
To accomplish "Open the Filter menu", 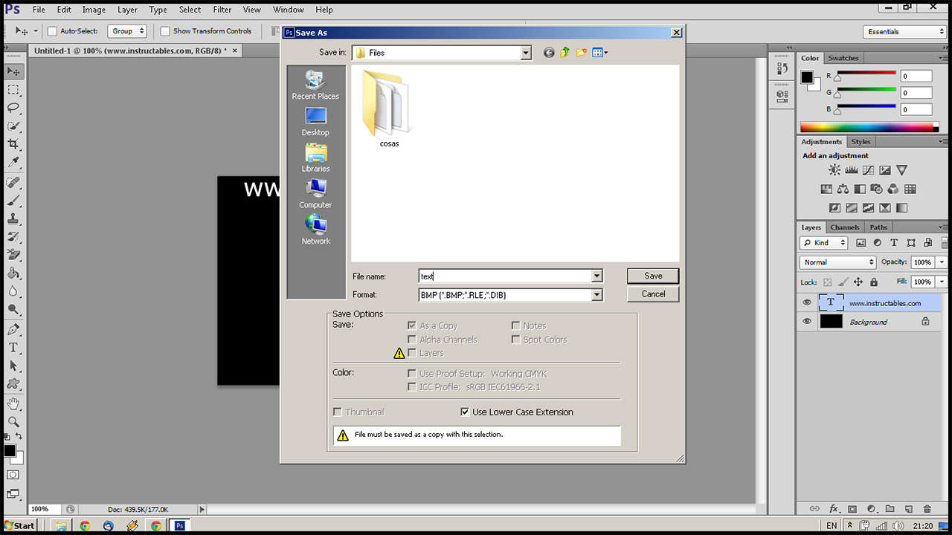I will [222, 10].
